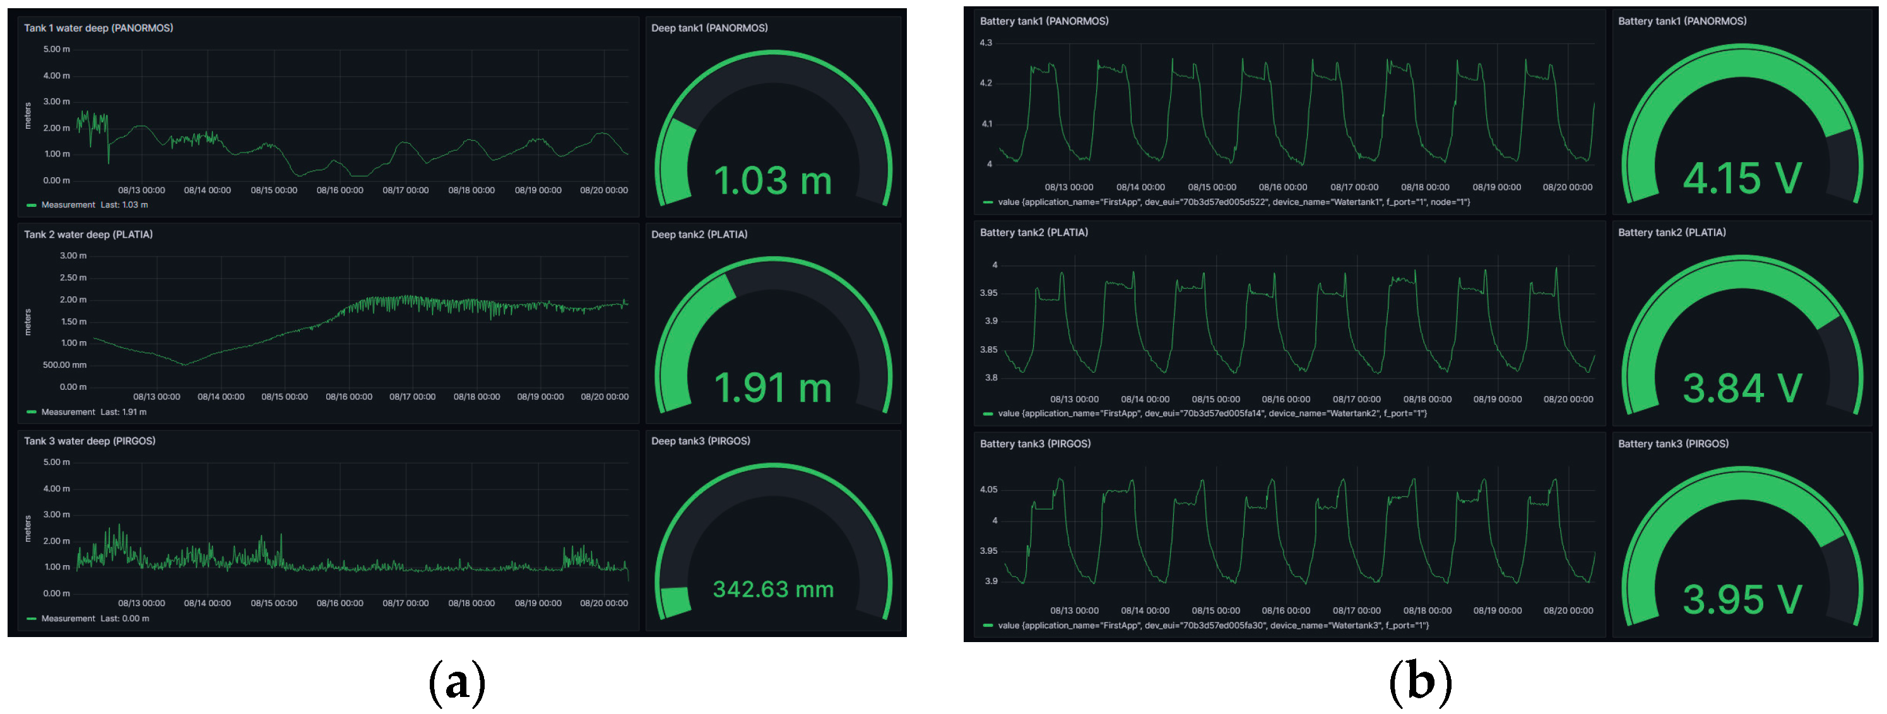Toggle Measurement legend in the Tank 1 chart
The image size is (1887, 714).
pos(68,205)
